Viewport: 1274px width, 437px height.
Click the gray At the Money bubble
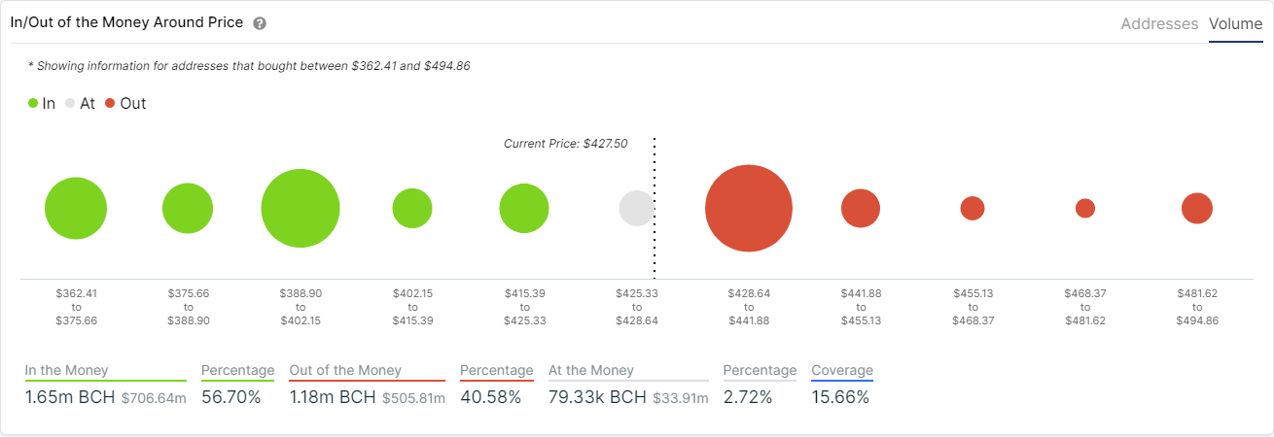point(637,209)
